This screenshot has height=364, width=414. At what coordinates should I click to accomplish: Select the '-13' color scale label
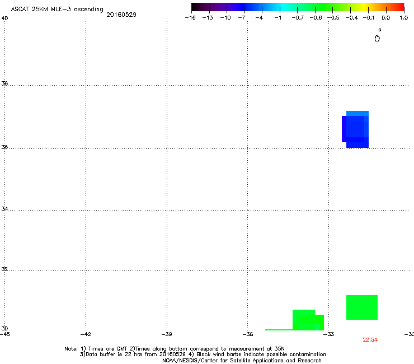point(208,18)
